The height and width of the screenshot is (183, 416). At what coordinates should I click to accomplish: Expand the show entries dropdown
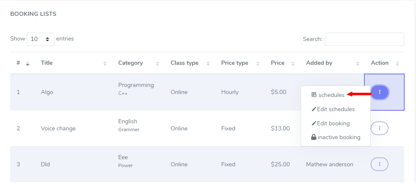pyautogui.click(x=41, y=39)
